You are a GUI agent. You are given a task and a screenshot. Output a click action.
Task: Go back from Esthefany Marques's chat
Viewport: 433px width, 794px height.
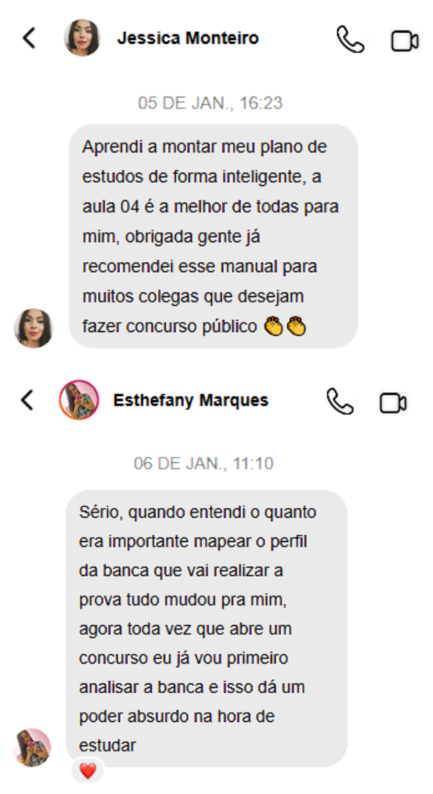tap(27, 400)
